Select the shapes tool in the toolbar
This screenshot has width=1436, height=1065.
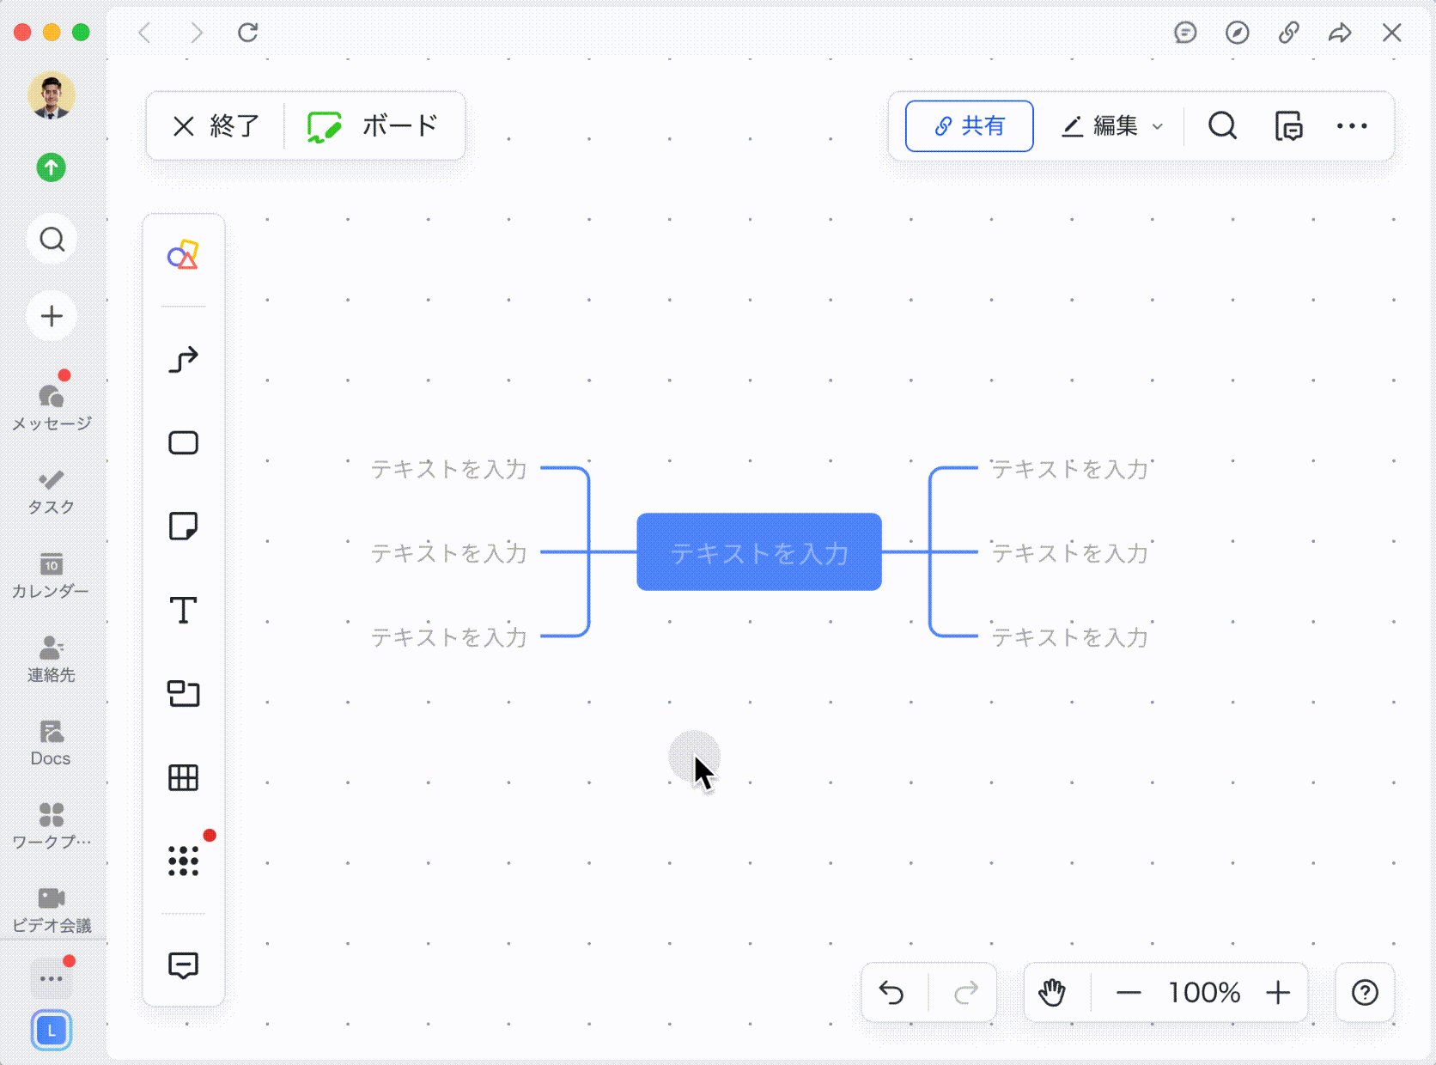coord(183,256)
